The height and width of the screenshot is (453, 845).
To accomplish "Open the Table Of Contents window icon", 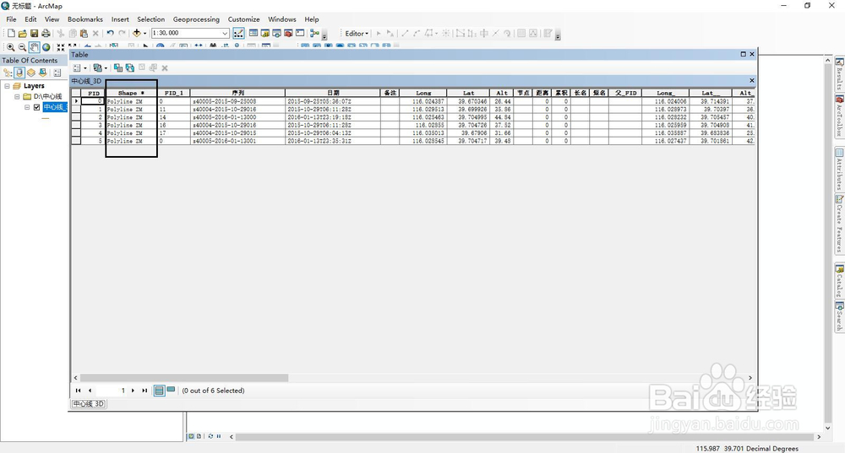I will (253, 34).
